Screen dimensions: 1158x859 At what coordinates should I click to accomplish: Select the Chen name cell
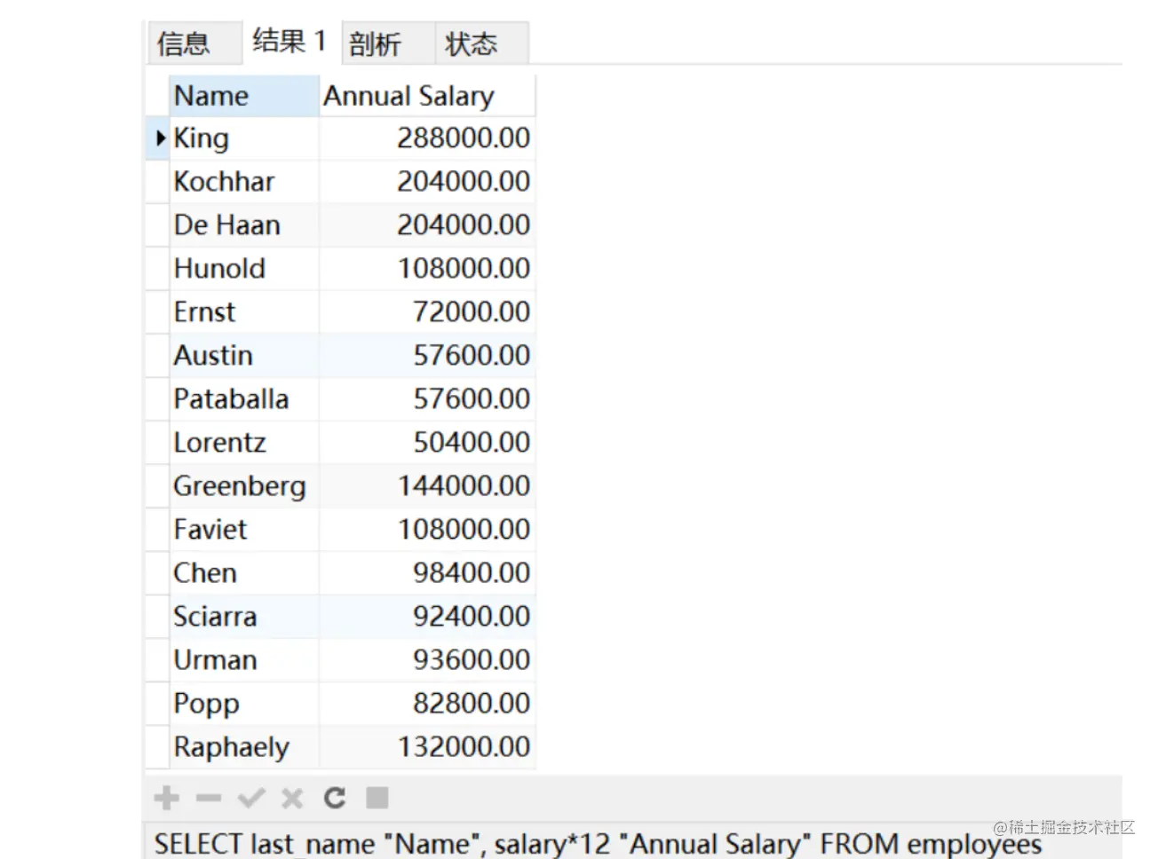tap(244, 573)
